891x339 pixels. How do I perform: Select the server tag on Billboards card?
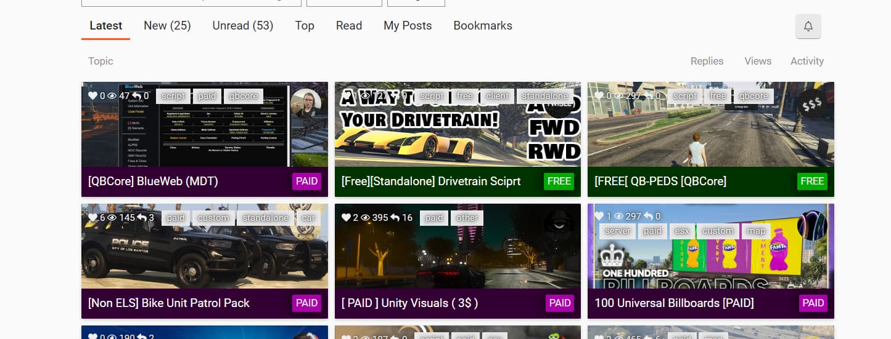[618, 231]
